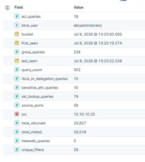145x162 pixels.
Task: Select the Value column header
Action: (78, 7)
